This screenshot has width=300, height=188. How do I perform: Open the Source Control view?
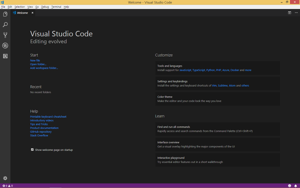click(x=5, y=35)
